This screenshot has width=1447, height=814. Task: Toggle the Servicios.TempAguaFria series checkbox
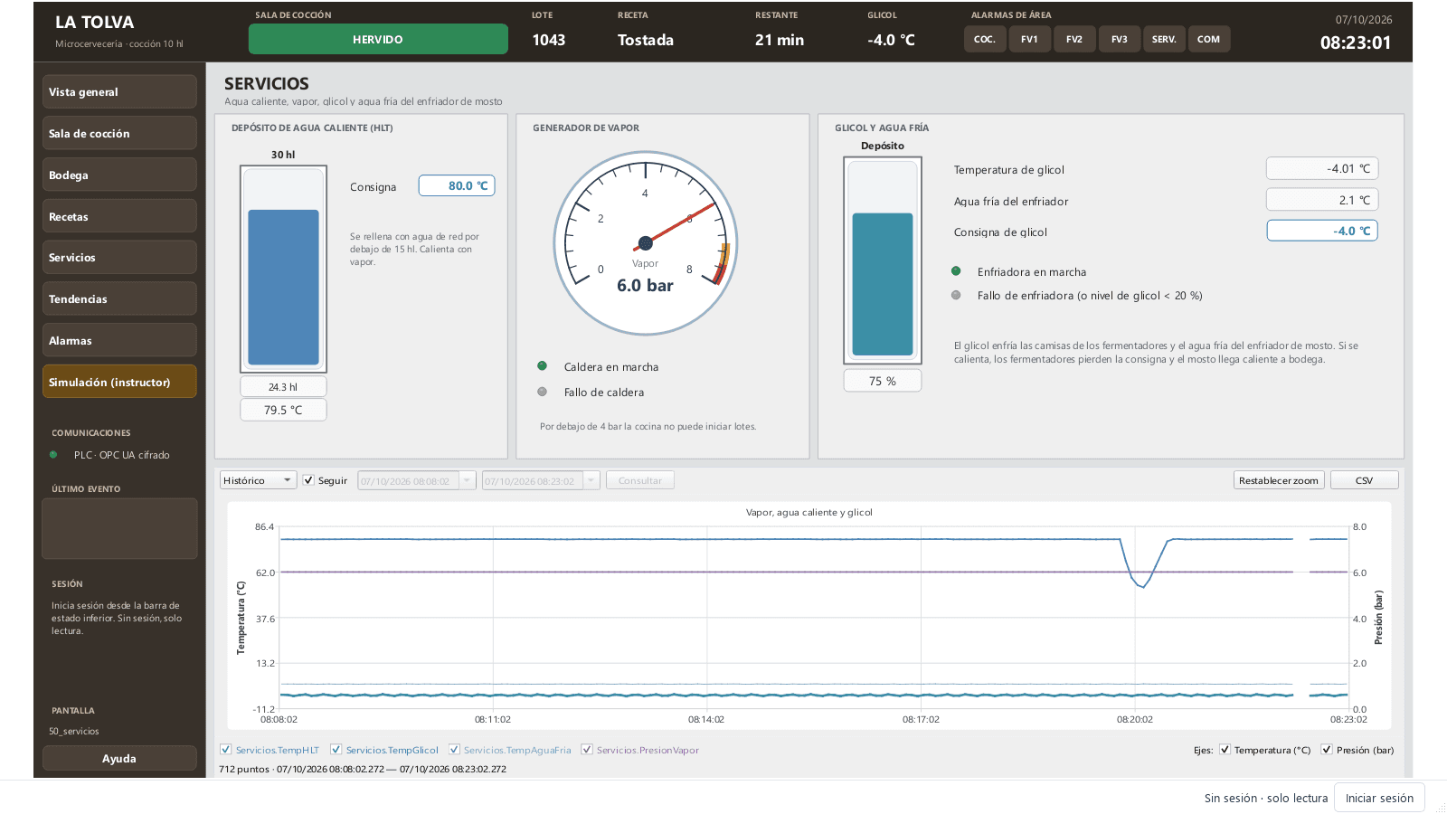pos(455,750)
